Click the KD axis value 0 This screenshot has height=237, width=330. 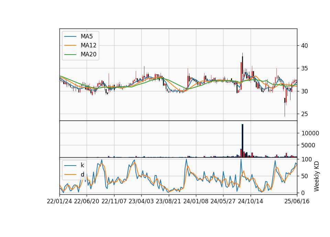(x=303, y=193)
